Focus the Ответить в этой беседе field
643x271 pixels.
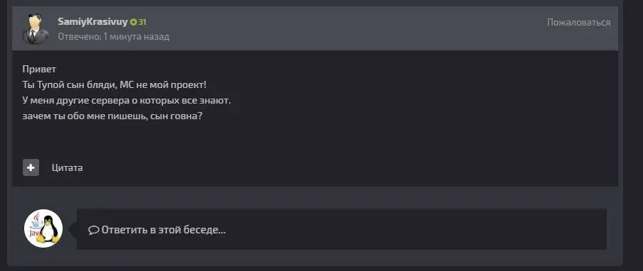341,229
